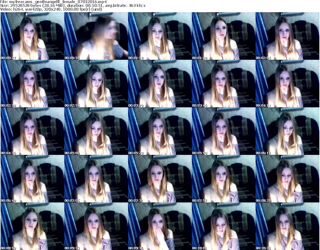Viewport: 320px width, 250px height.
Task: Click the thumbnail marked 00:05:28
Action: 160,131
